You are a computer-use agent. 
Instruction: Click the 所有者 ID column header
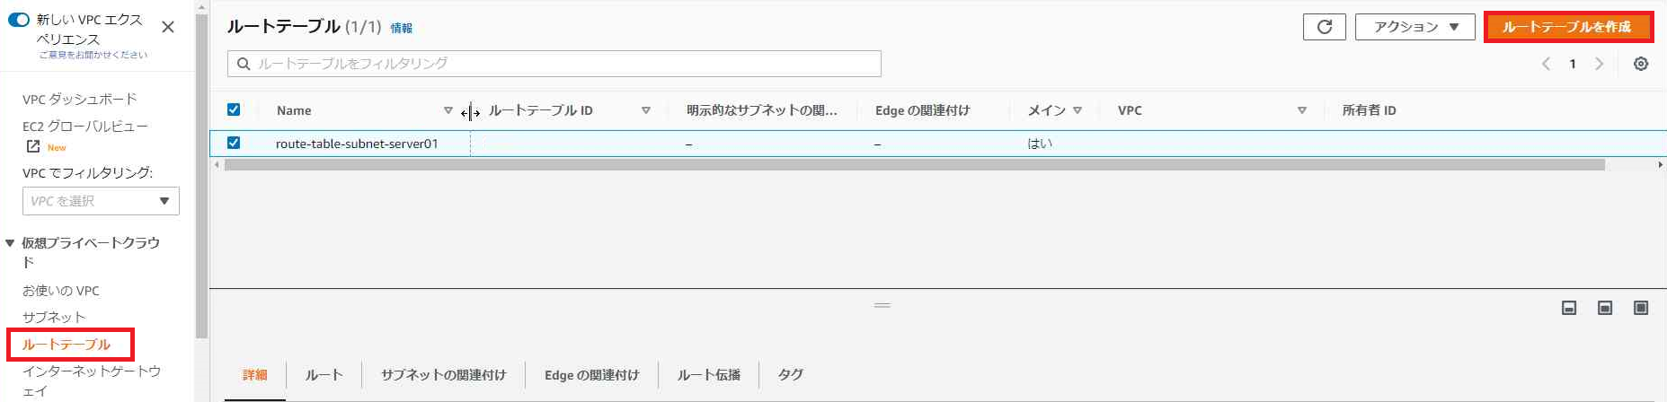[x=1370, y=110]
